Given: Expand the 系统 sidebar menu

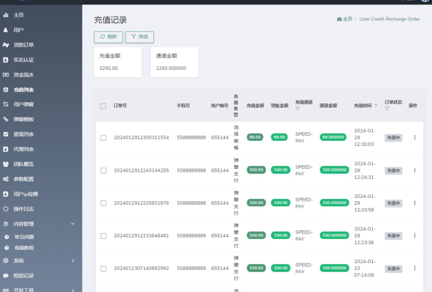Looking at the screenshot, I should [73, 261].
